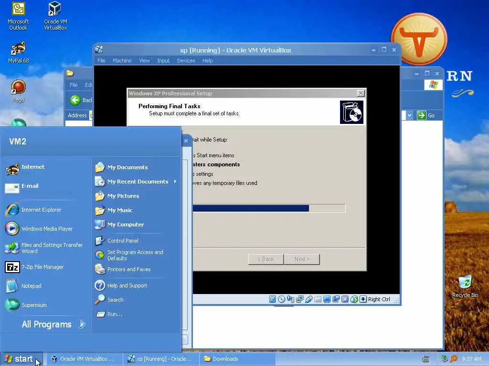Click the hard disk activity icon in VirtualBox status bar

(272, 299)
